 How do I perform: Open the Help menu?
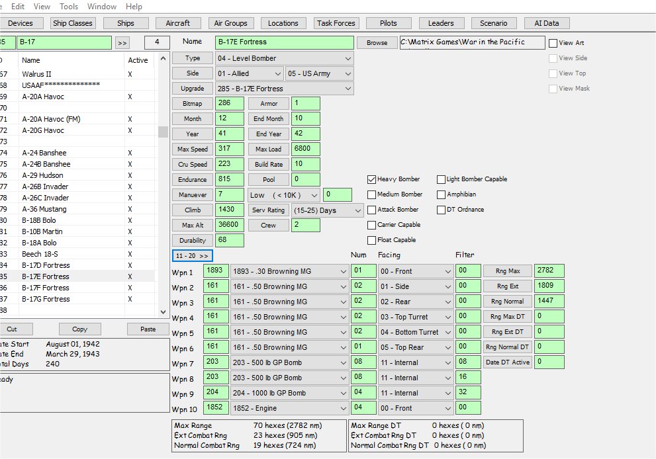pyautogui.click(x=134, y=6)
